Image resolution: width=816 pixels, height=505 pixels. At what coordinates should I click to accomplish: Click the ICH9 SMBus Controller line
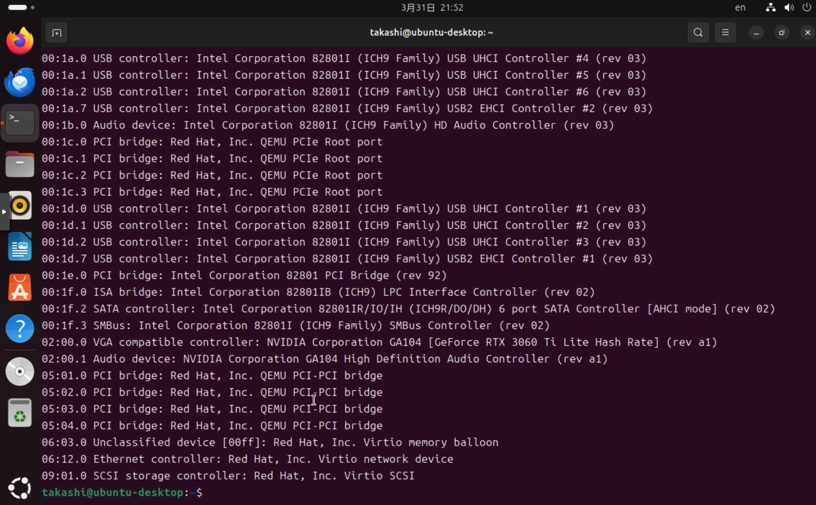[x=296, y=326]
